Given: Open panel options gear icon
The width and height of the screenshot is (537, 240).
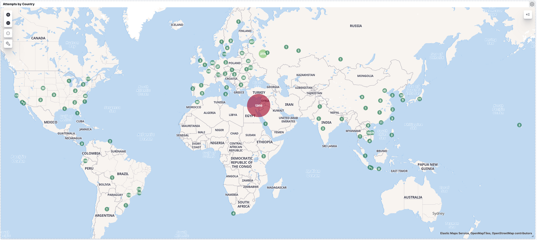Looking at the screenshot, I should (532, 4).
